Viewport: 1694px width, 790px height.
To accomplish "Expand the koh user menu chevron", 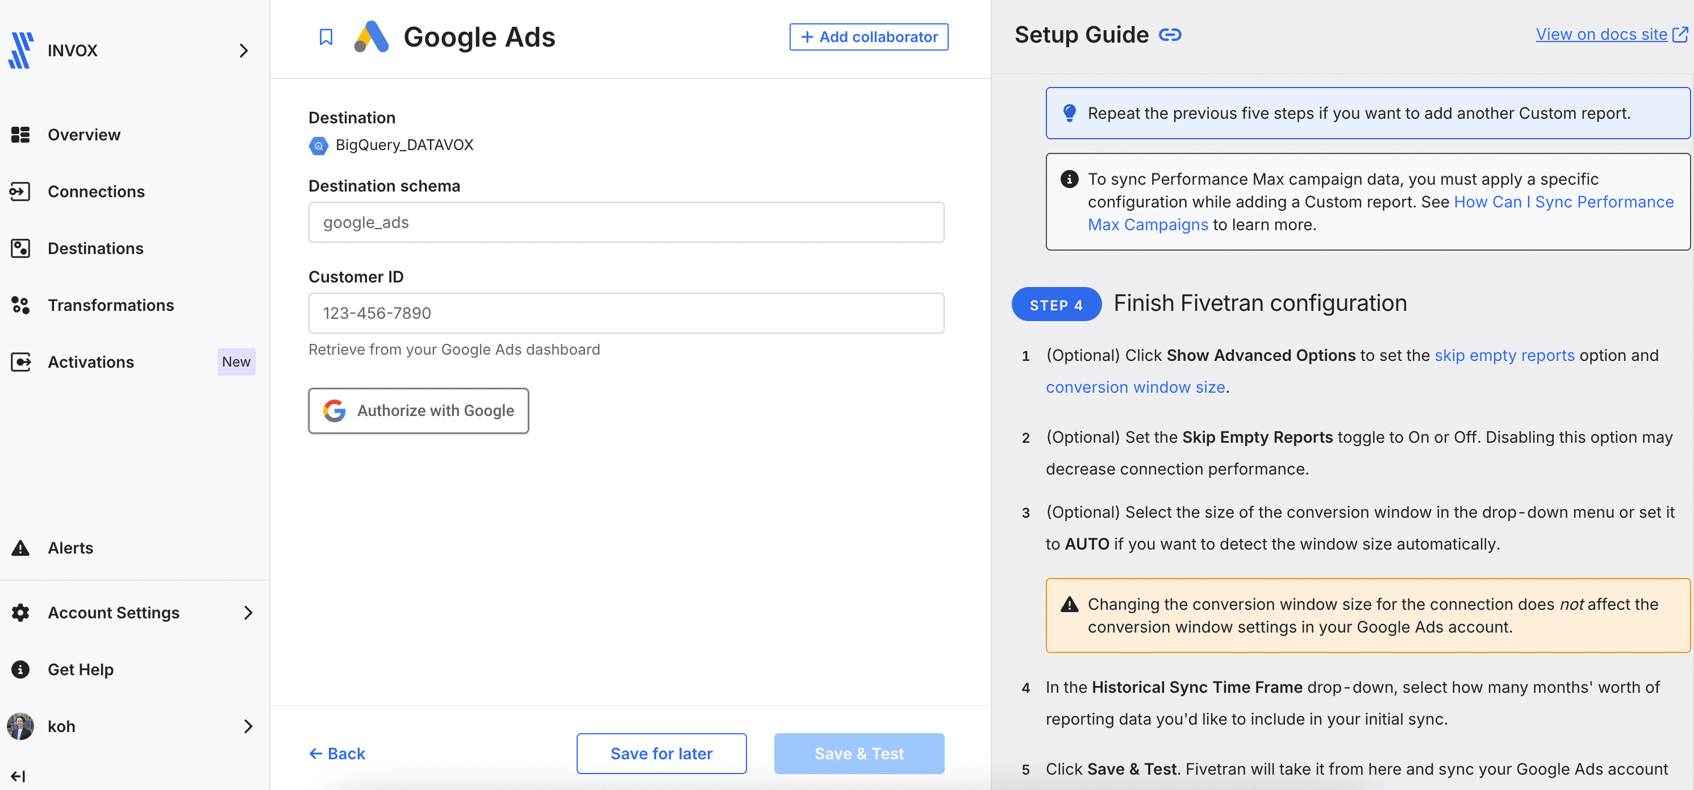I will tap(248, 726).
